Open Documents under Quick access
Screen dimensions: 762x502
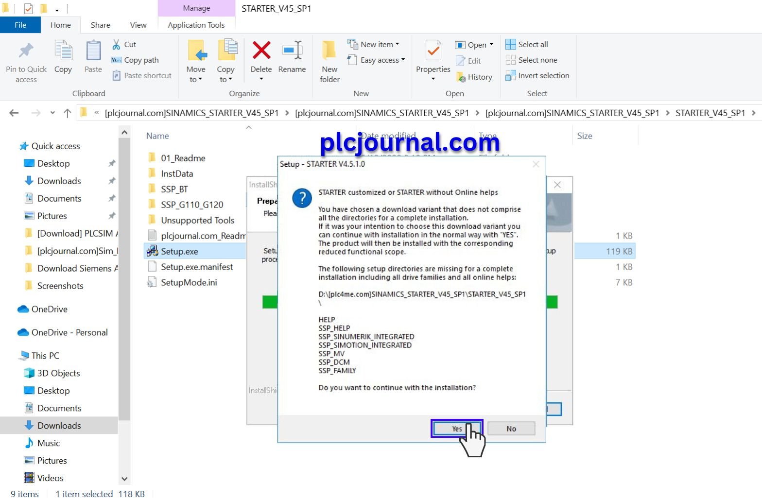(59, 198)
